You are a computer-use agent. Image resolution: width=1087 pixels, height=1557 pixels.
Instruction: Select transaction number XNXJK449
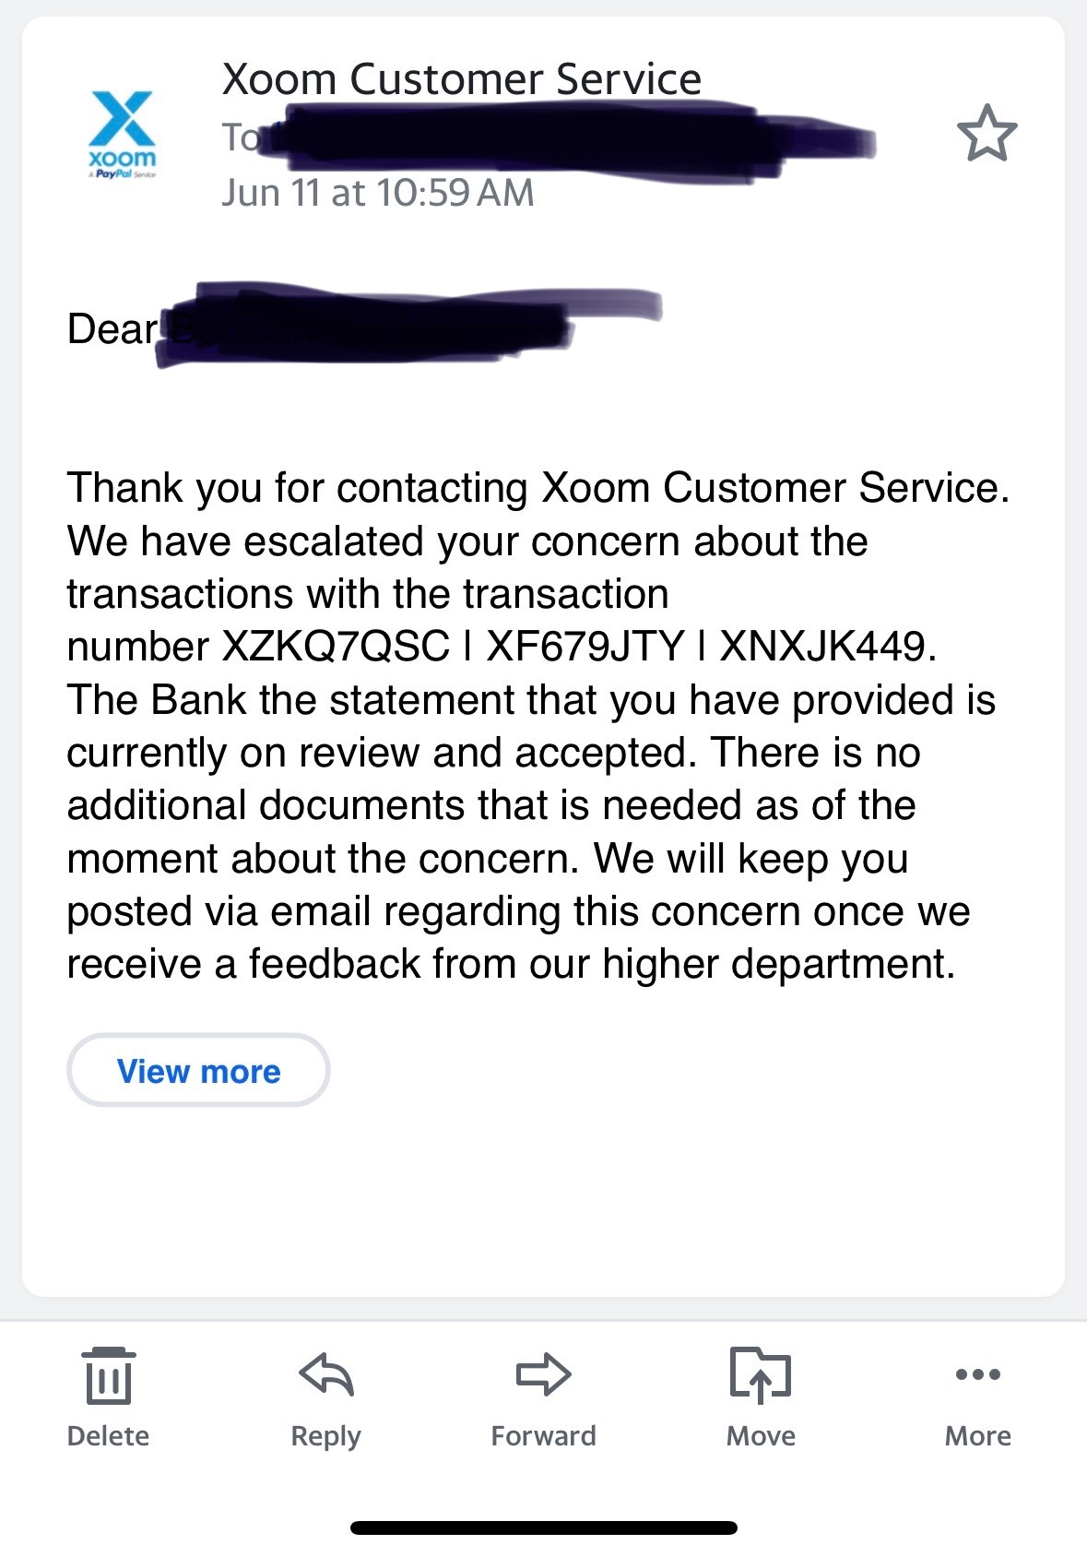[821, 647]
